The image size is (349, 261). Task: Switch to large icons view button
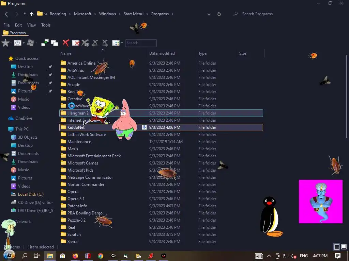pos(344,247)
